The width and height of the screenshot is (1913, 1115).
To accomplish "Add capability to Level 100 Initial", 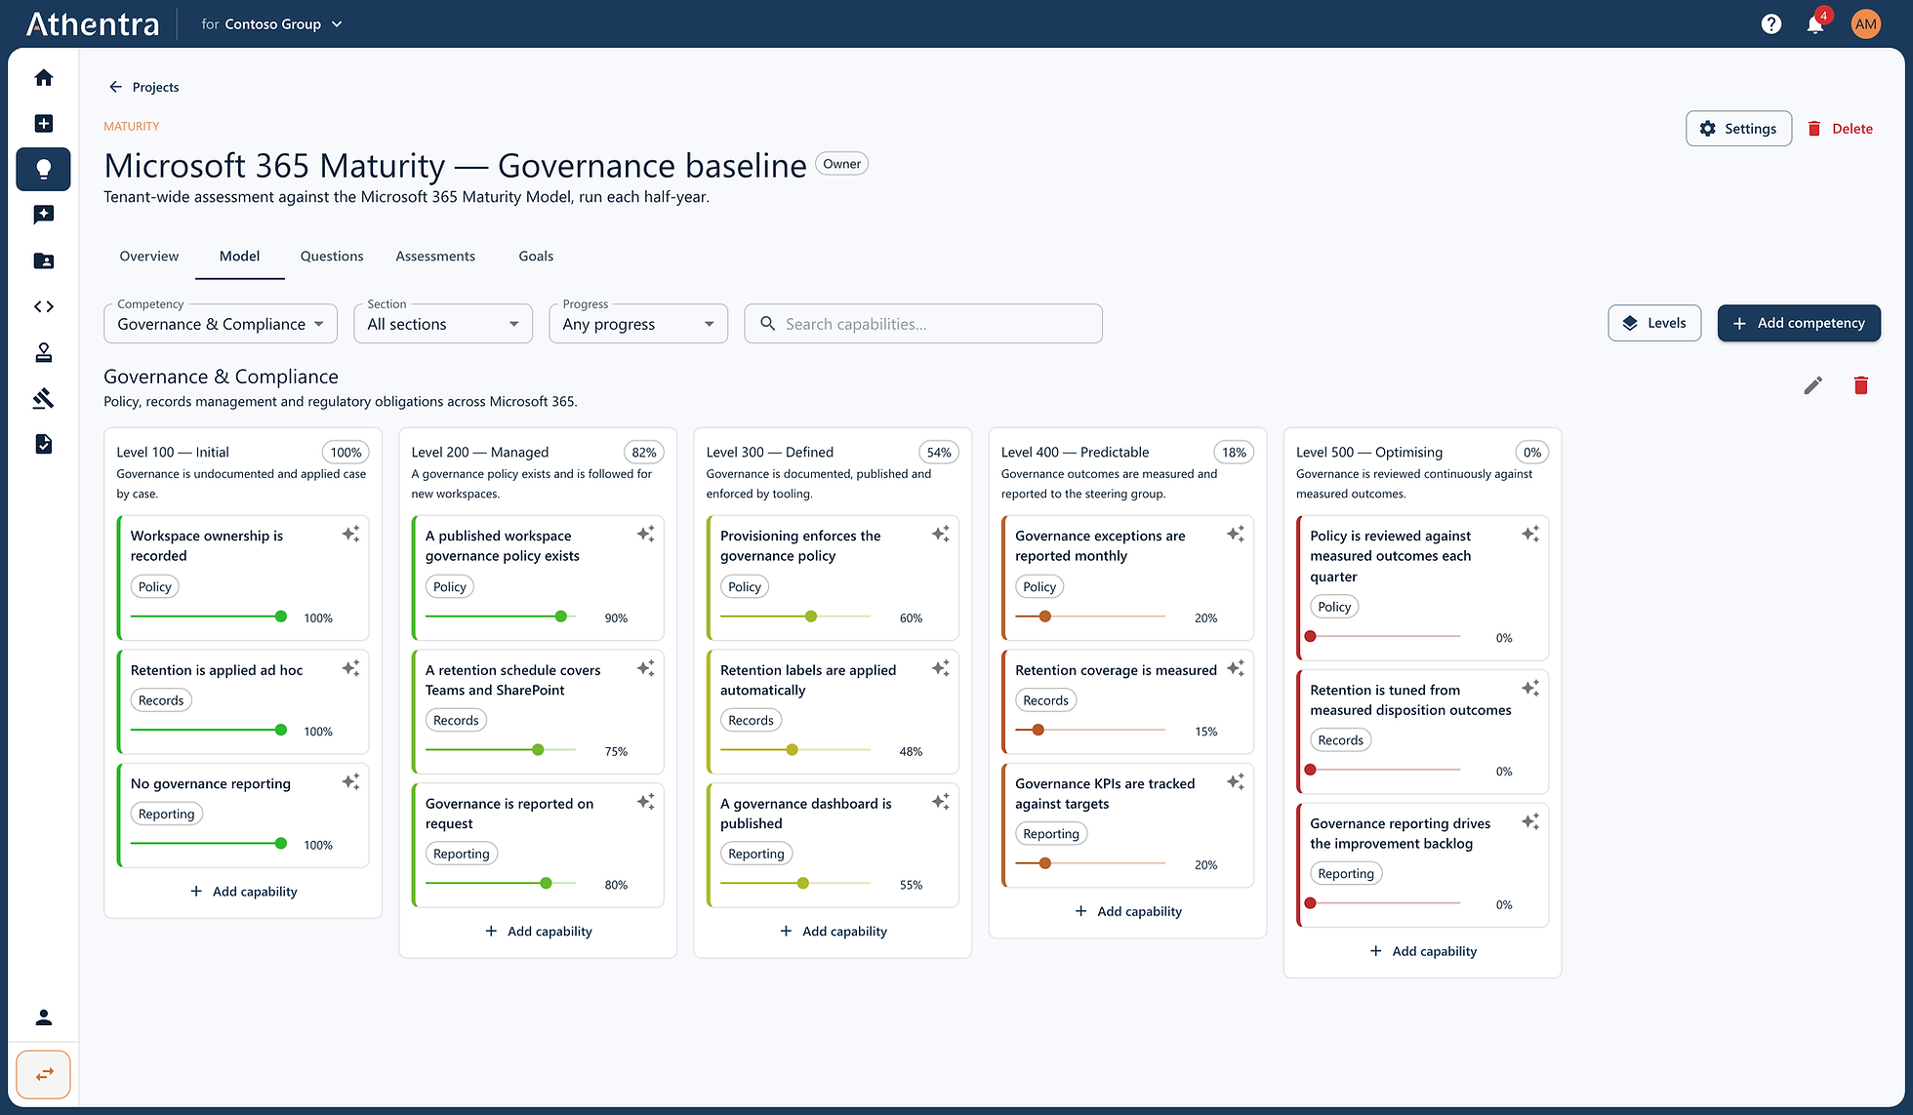I will pyautogui.click(x=243, y=892).
